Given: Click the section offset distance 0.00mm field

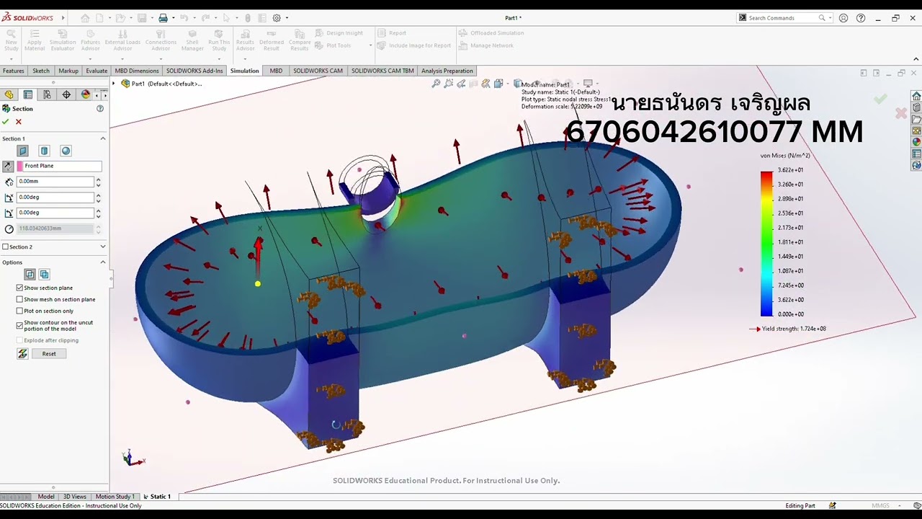Looking at the screenshot, I should (55, 182).
